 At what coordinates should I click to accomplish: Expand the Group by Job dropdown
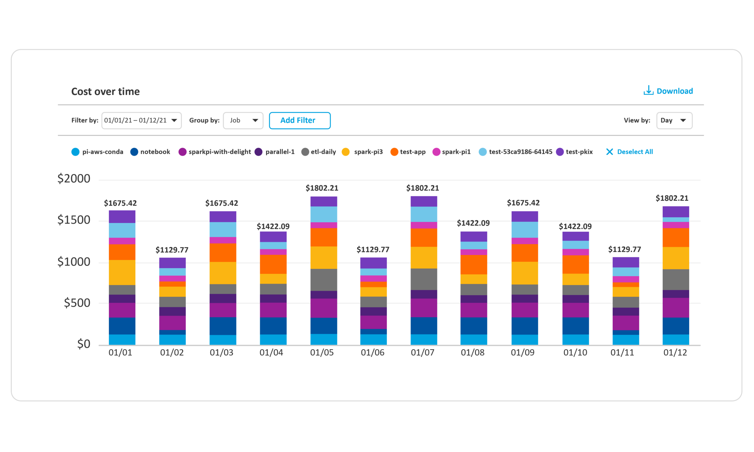pos(243,121)
